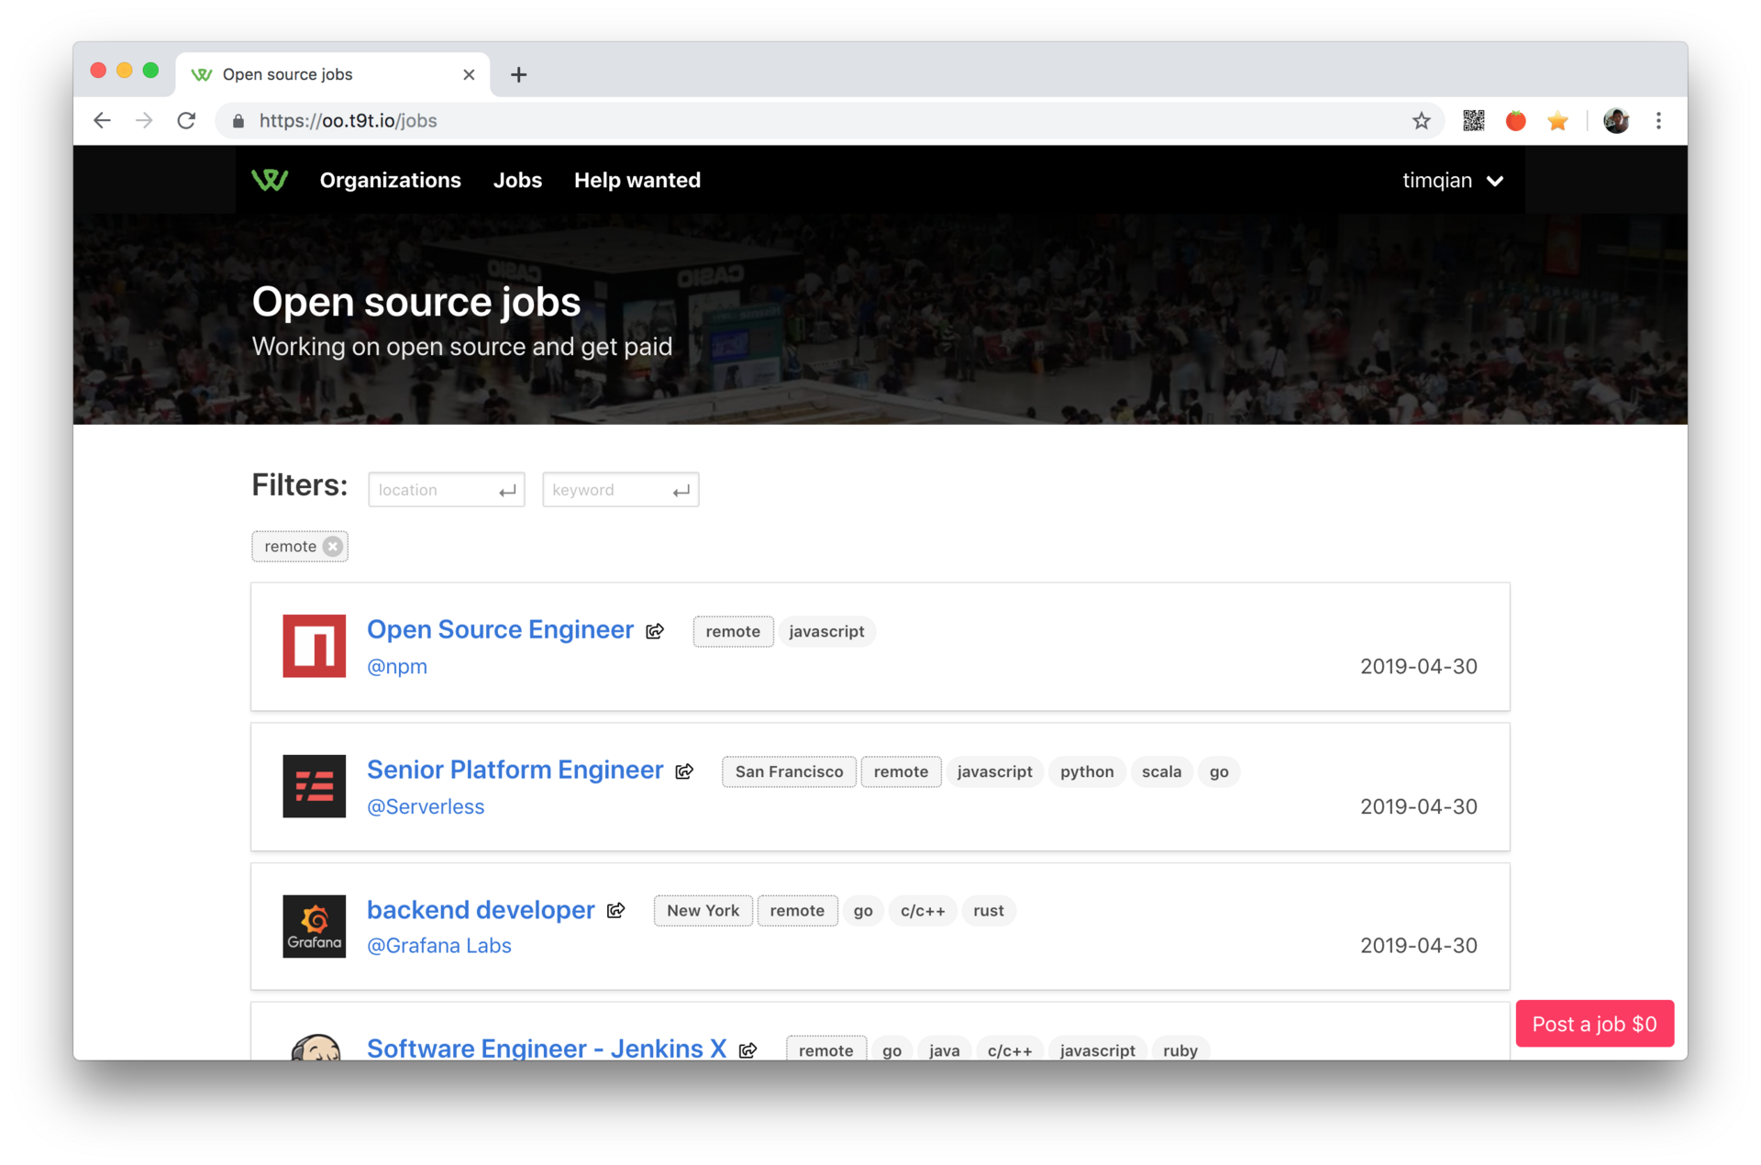Viewport: 1761px width, 1165px height.
Task: Open Software Engineer - Jenkins X job
Action: [547, 1048]
